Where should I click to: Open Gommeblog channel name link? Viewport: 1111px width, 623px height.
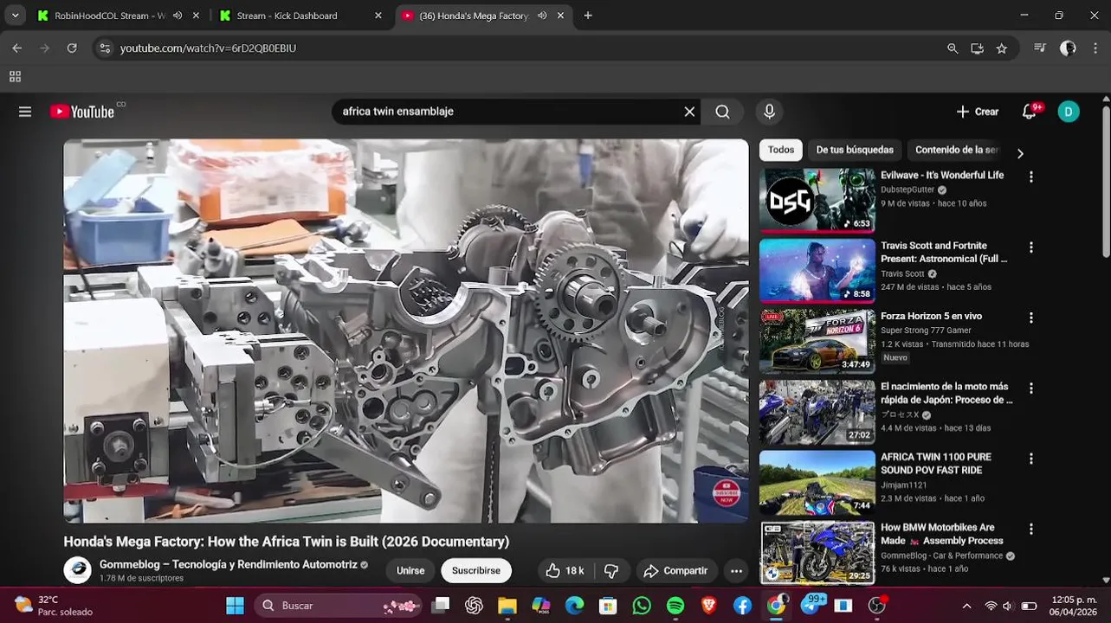229,564
